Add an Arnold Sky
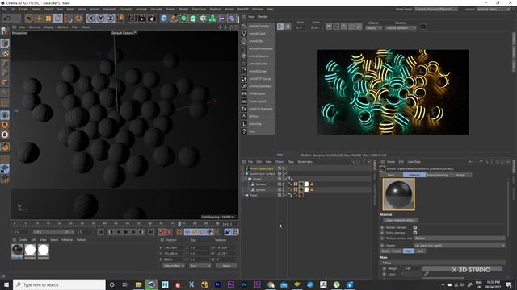517x290 pixels. tap(258, 41)
